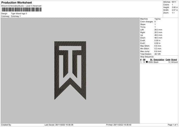Select 'Wilcom EmbroideryStudio – Level 3 Advanced' text
179x127 pixels.
(21, 6)
